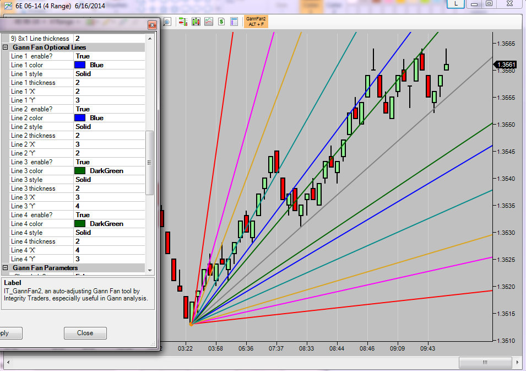Click the Line 2 color blue swatch

pyautogui.click(x=80, y=118)
